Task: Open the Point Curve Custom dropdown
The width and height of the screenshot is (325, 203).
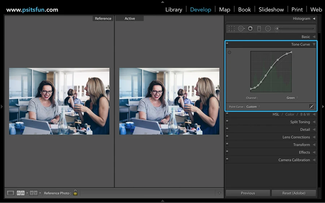Action: coord(253,107)
